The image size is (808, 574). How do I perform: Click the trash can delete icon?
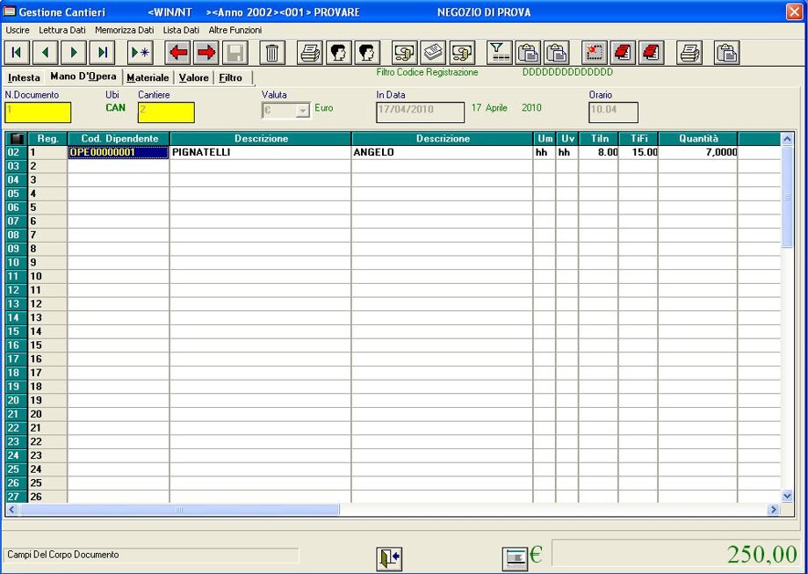click(272, 53)
